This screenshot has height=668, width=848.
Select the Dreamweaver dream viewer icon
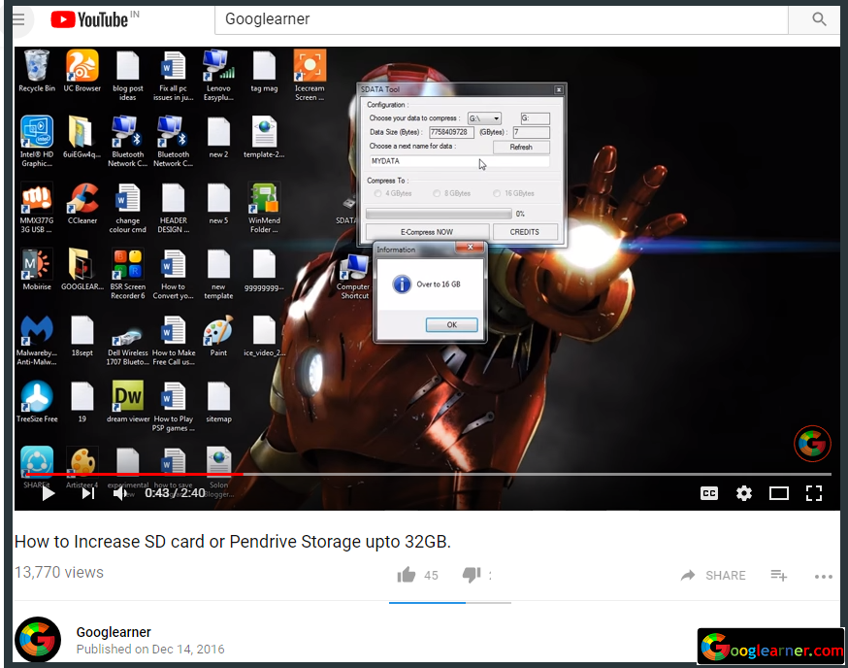click(128, 402)
